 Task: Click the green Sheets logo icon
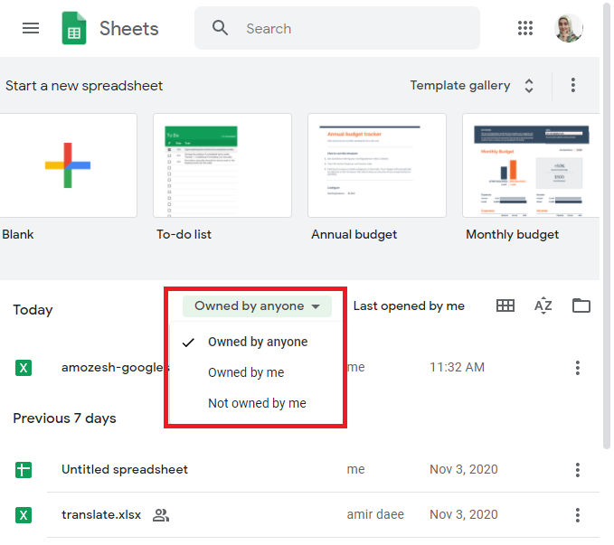pos(74,28)
